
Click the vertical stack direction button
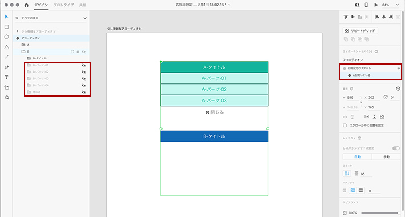pos(347,174)
